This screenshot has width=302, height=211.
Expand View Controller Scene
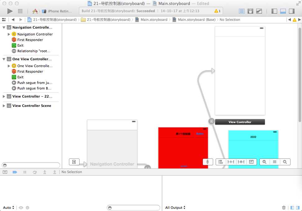coord(4,106)
